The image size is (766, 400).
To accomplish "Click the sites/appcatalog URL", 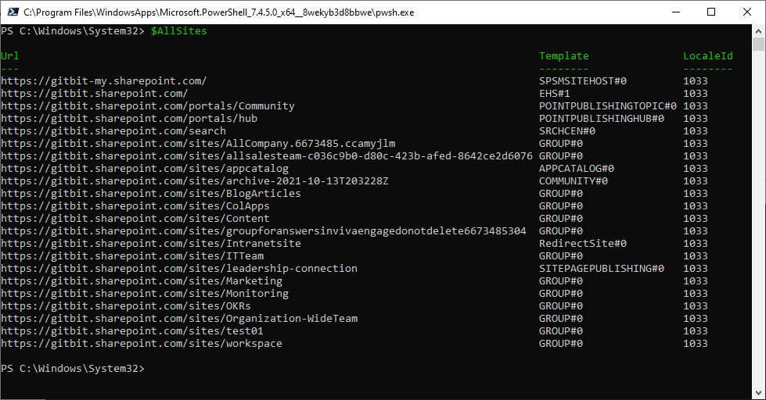I will (145, 168).
